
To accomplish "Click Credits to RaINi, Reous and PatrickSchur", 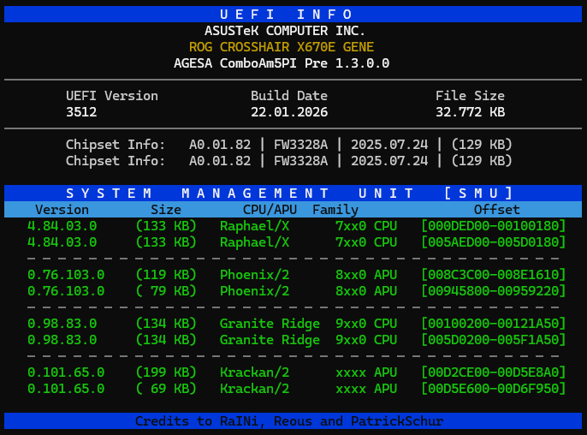I will 289,421.
